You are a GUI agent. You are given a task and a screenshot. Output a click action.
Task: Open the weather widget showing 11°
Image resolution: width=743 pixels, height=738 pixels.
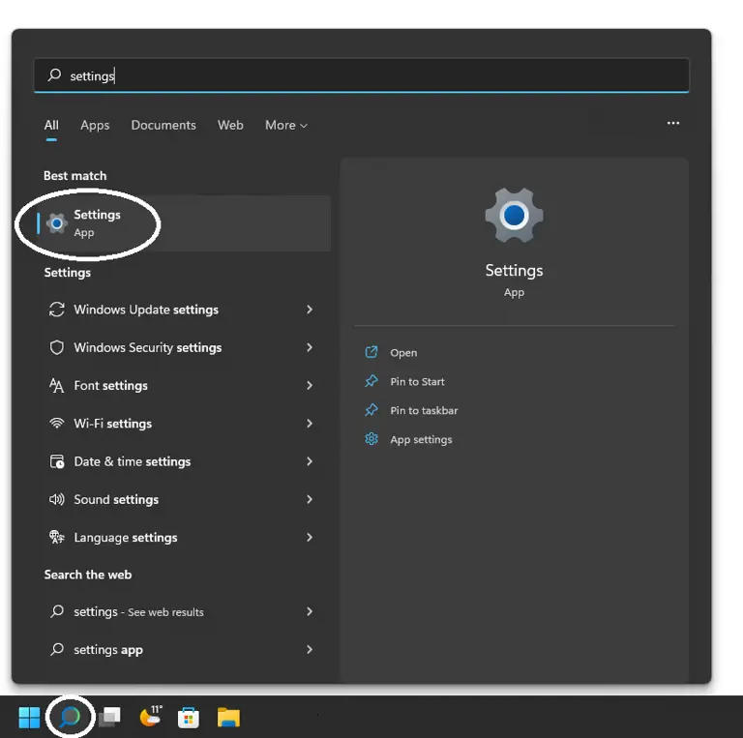pos(150,717)
